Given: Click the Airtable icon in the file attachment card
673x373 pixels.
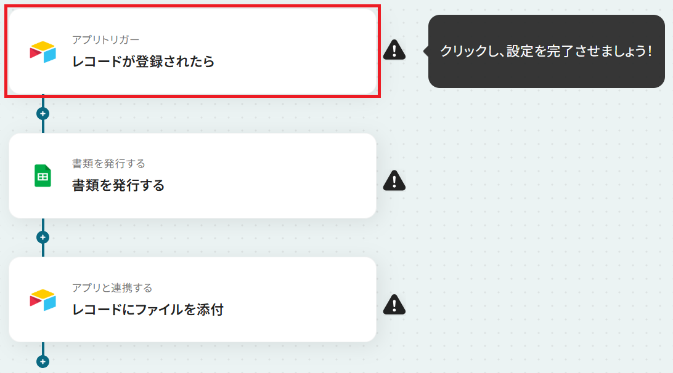Looking at the screenshot, I should (x=43, y=300).
